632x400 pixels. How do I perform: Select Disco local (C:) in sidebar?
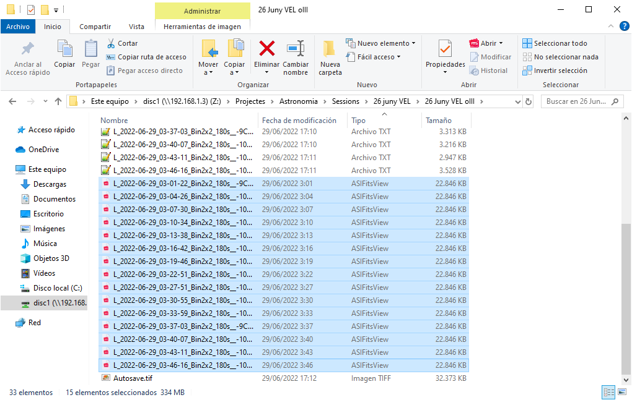[x=58, y=288]
